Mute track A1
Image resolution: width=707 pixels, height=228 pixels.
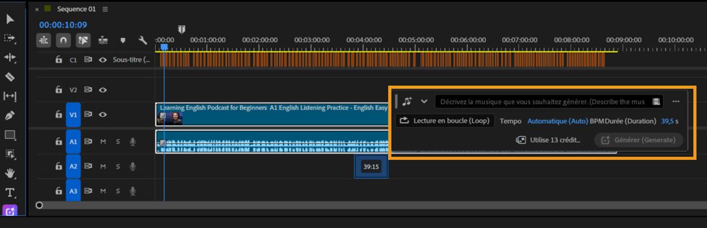[103, 142]
